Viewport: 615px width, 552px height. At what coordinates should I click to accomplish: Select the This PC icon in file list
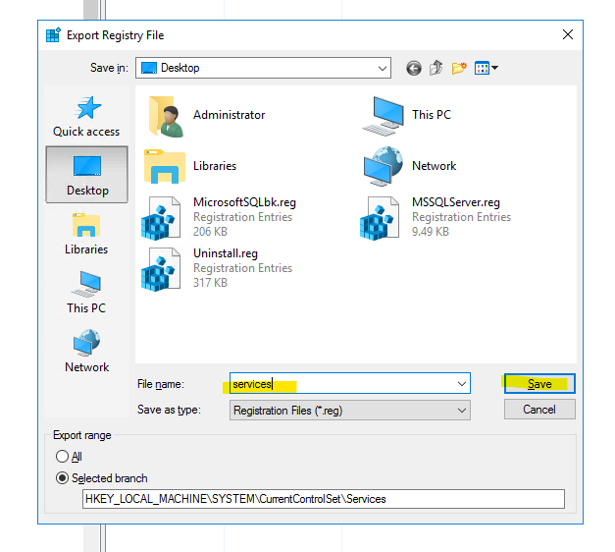pyautogui.click(x=383, y=116)
